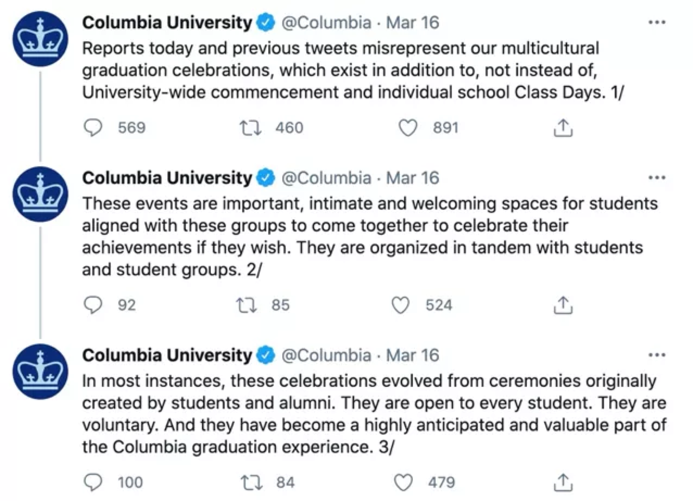Like the first tweet showing 891 likes
Viewport: 693px width, 501px height.
click(x=408, y=128)
